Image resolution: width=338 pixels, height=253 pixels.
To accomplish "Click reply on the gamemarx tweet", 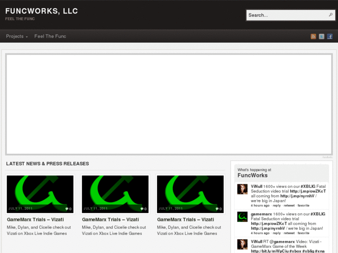I will click(277, 233).
